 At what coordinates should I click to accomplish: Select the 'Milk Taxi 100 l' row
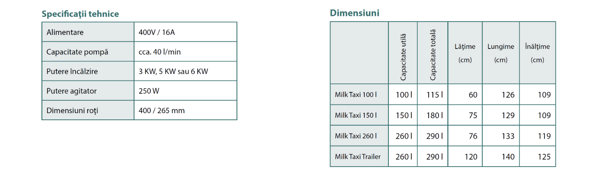(x=443, y=95)
